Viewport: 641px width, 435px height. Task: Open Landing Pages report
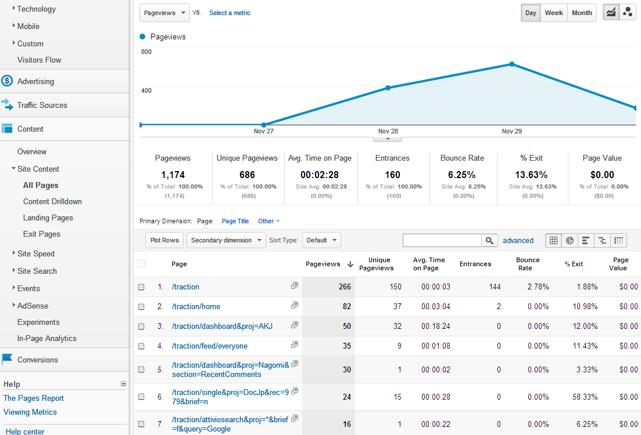[48, 218]
